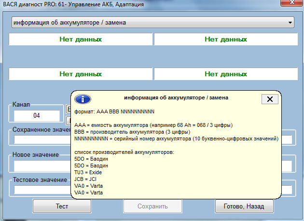This screenshot has height=221, width=304.
Task: Close the main window with X button
Action: click(292, 3)
